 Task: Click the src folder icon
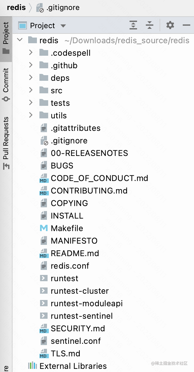coord(44,90)
